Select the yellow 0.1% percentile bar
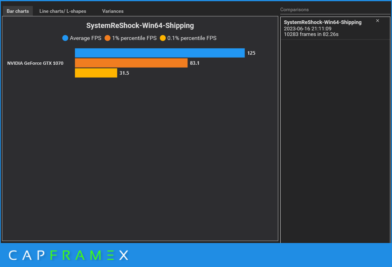392x267 pixels. (96, 73)
